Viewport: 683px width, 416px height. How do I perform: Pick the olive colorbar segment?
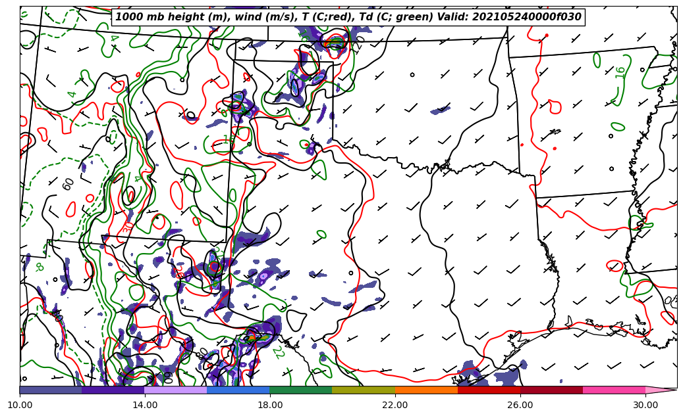point(364,390)
